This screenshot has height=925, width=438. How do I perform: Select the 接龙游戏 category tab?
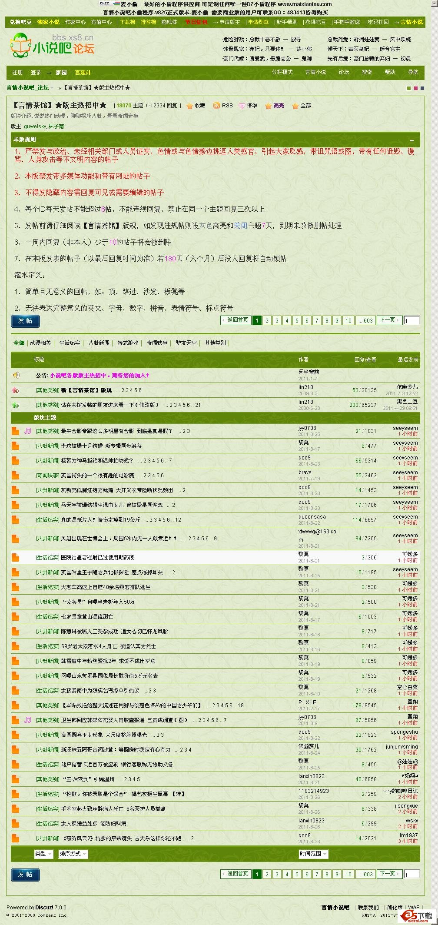point(128,343)
